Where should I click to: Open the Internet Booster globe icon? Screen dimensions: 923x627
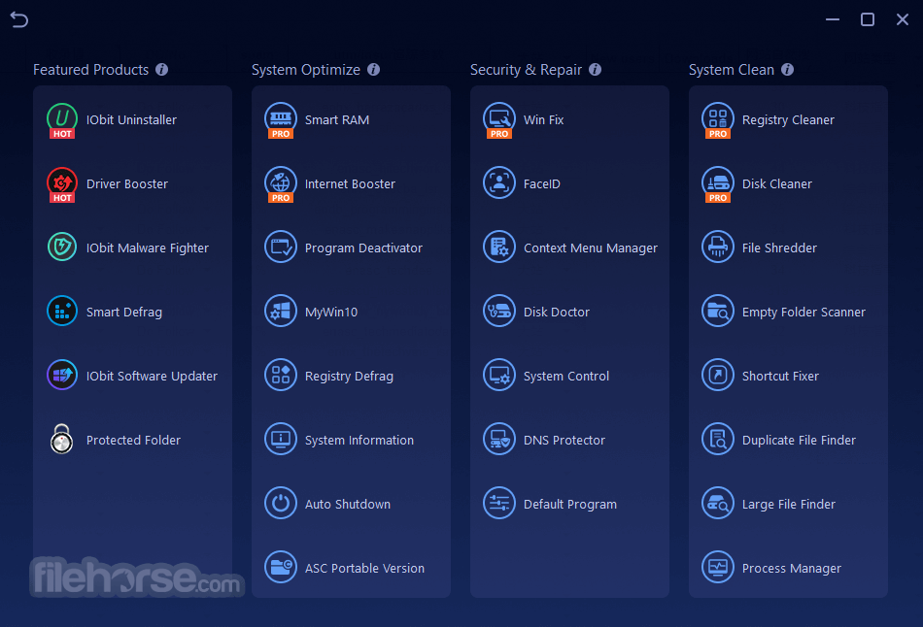(281, 183)
